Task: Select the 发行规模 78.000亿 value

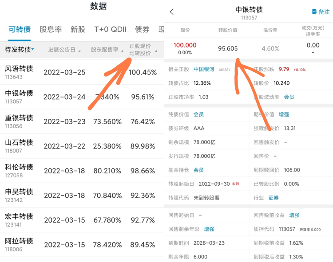Action: [205, 156]
